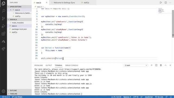
Task: Split the terminal panel
Action: (x=156, y=65)
